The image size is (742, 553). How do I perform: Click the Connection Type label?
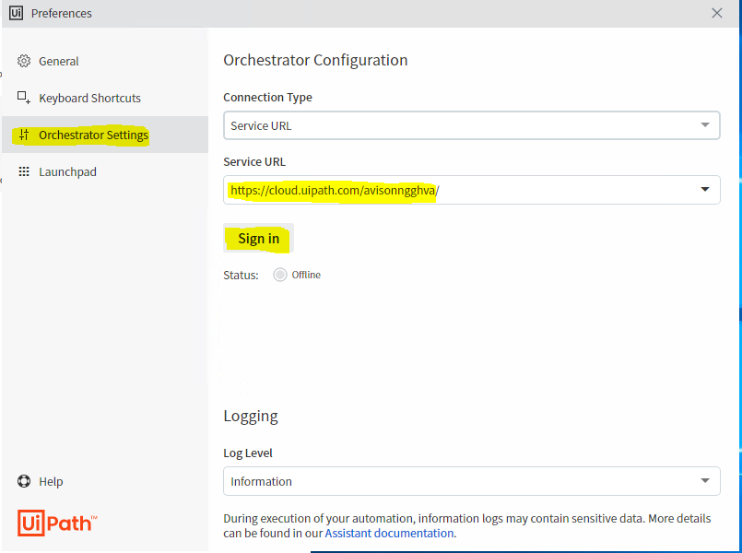pyautogui.click(x=268, y=97)
